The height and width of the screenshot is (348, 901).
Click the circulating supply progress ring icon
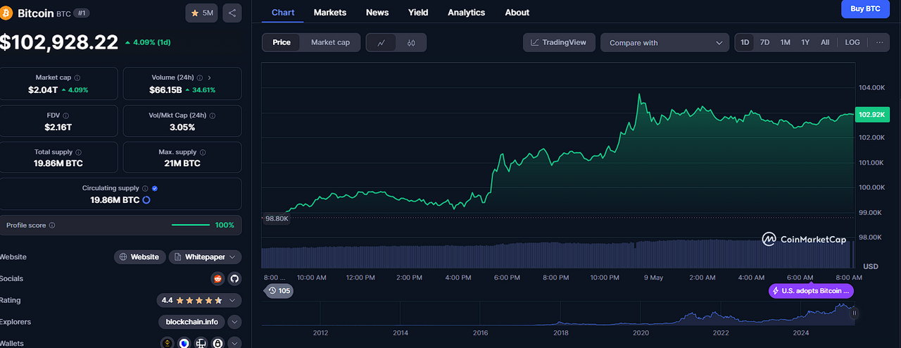pos(146,200)
